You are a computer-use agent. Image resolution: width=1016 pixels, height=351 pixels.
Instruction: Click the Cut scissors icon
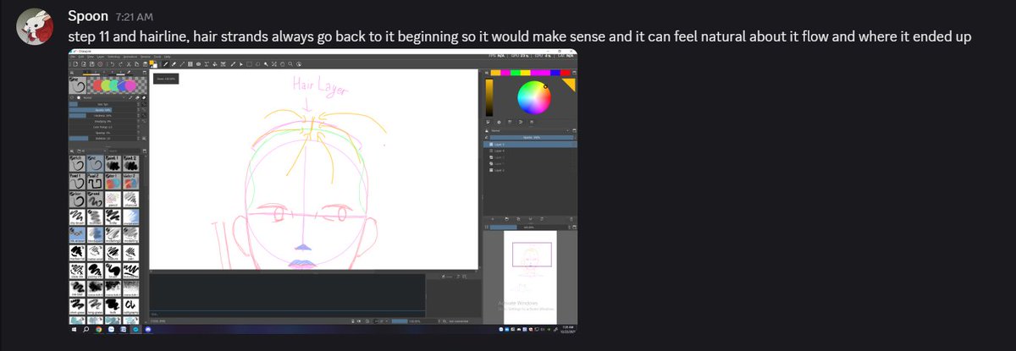(129, 64)
